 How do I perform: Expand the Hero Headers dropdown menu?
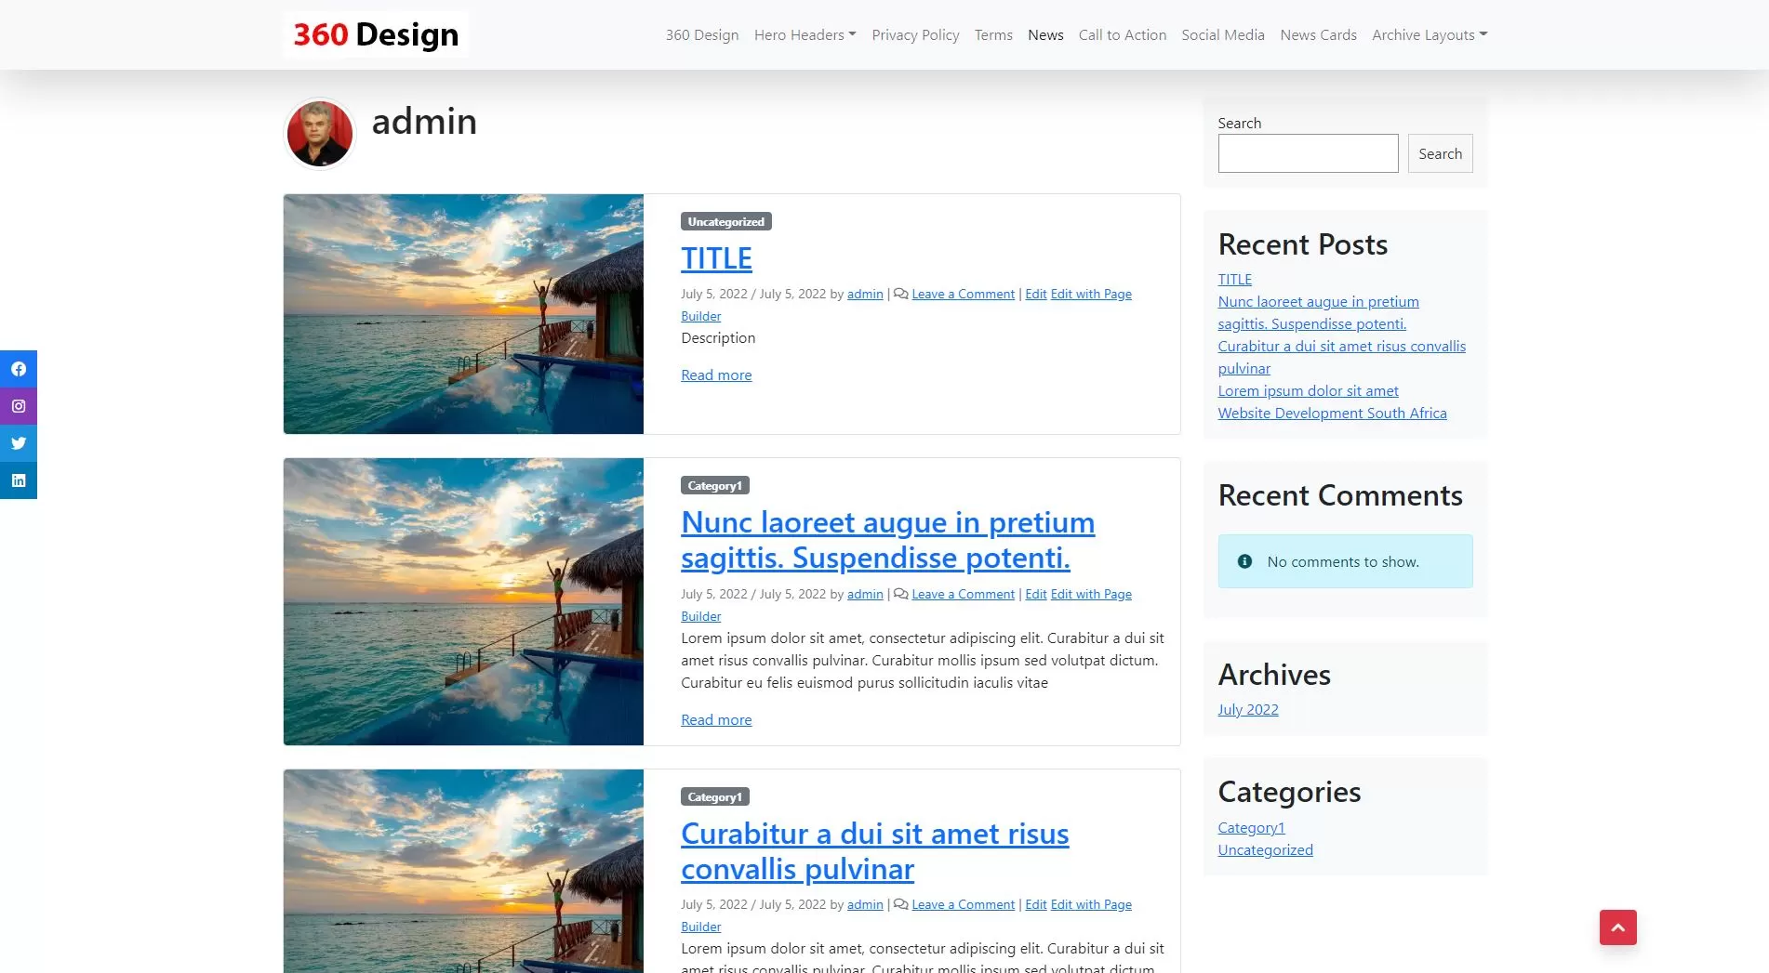point(805,34)
